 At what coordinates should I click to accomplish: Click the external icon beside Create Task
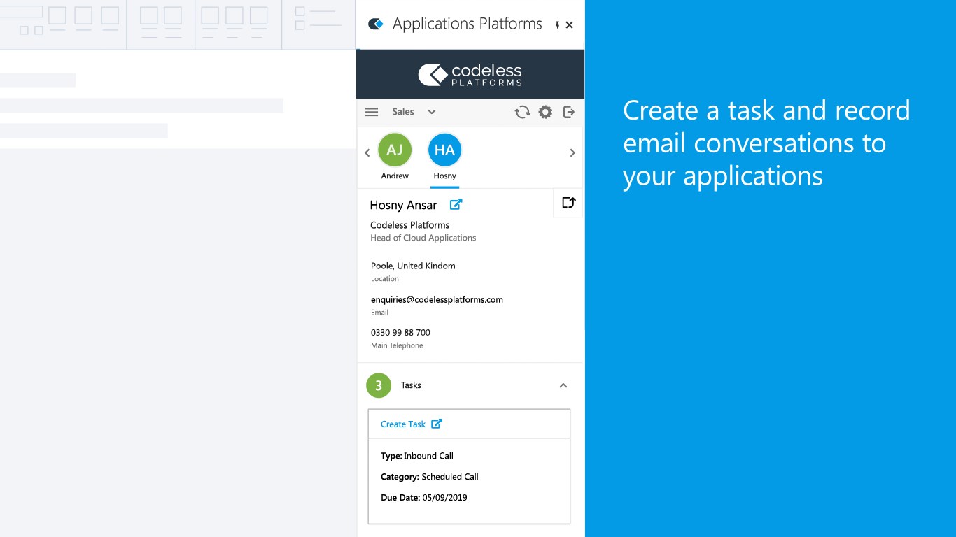437,424
